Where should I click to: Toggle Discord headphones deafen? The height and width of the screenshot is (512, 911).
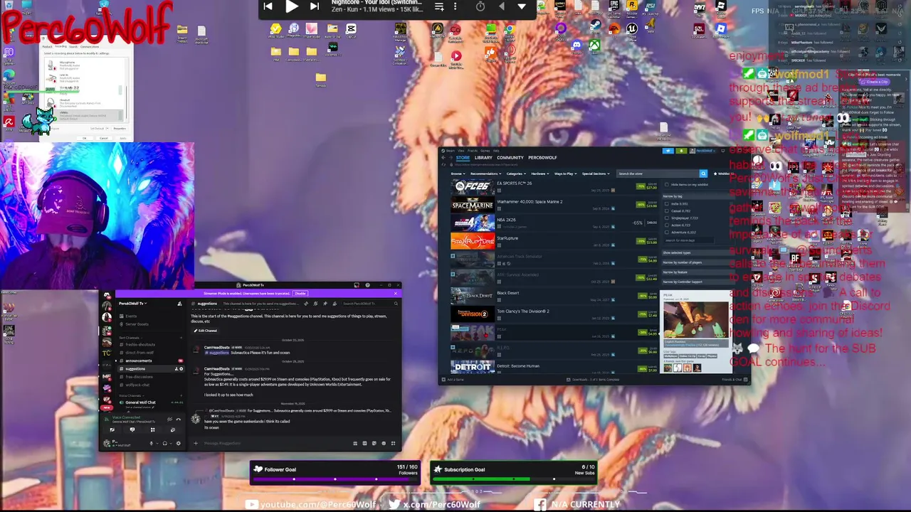(164, 443)
